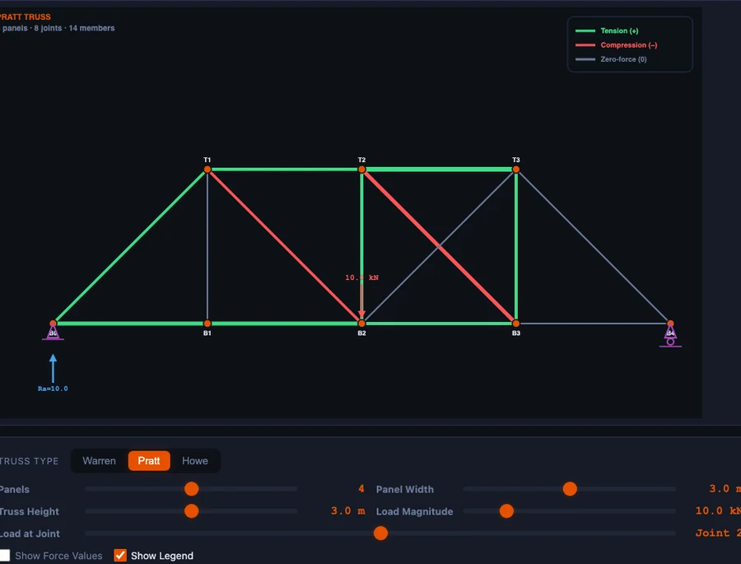The height and width of the screenshot is (564, 741).
Task: Click the blue Ra reaction arrow
Action: (53, 369)
